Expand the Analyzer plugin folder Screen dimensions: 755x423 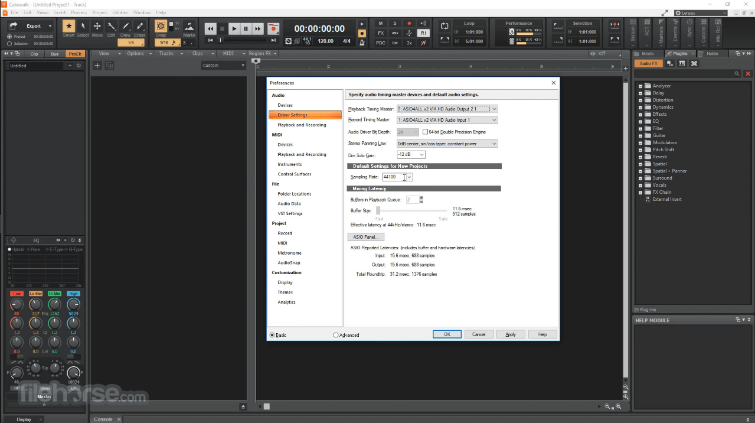point(640,86)
